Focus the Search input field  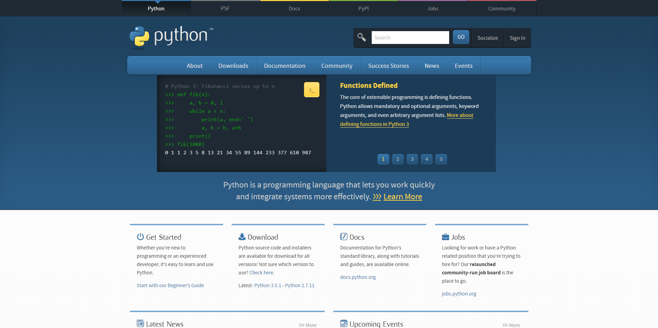[x=410, y=37]
